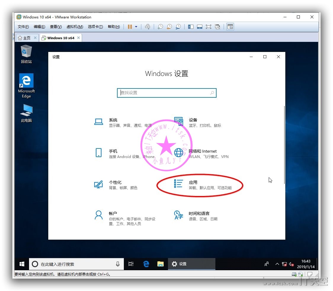The image size is (333, 291).
Task: Open 网络和 Internet settings
Action: [201, 154]
